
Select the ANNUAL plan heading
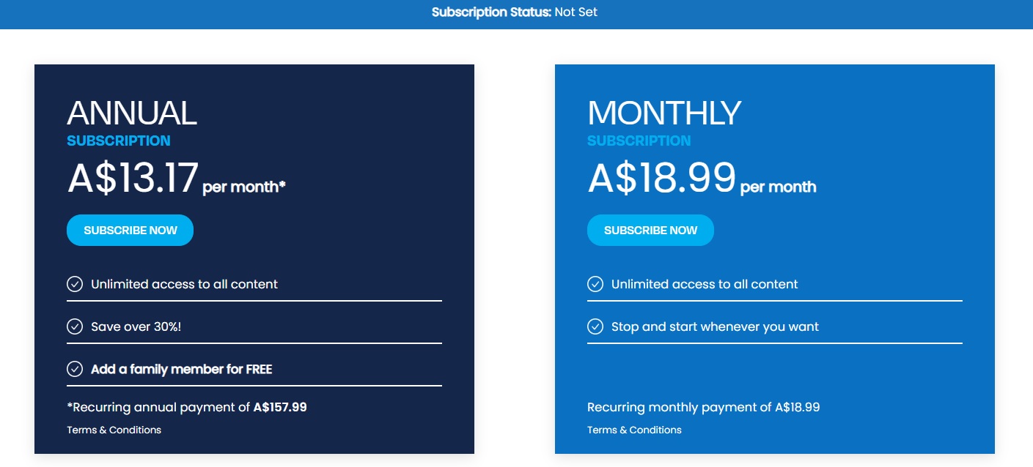132,113
